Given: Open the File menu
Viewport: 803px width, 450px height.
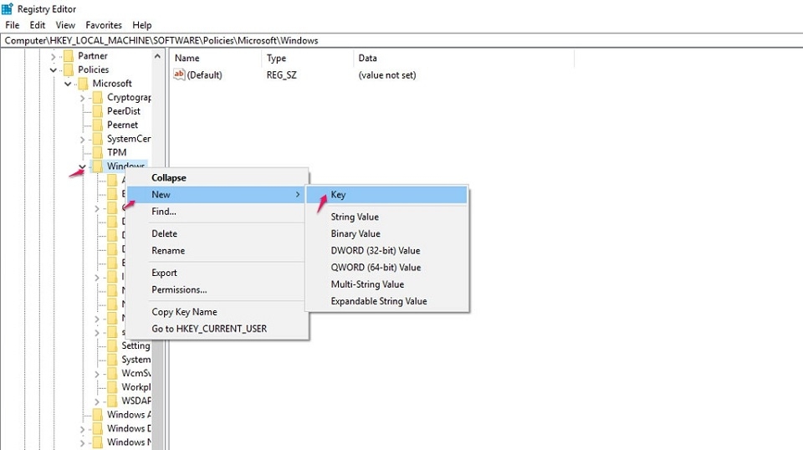Looking at the screenshot, I should tap(13, 25).
